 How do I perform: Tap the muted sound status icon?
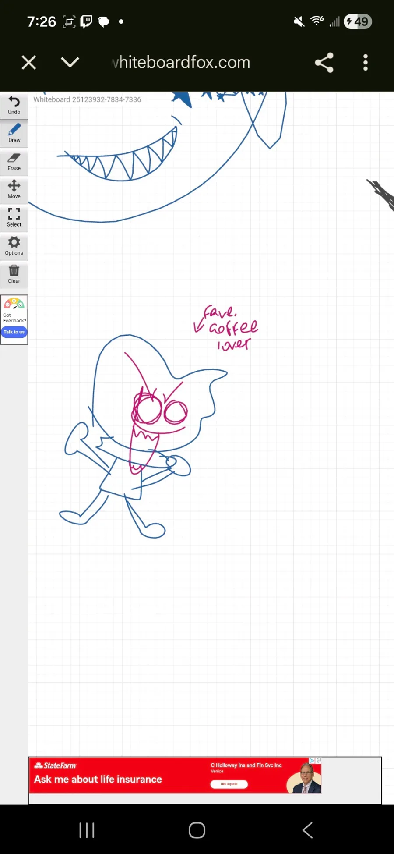299,21
